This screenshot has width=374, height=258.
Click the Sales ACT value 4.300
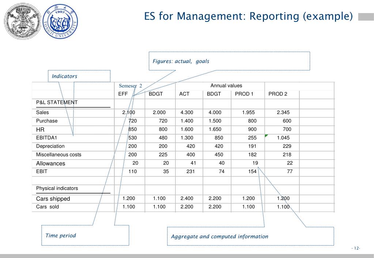point(187,113)
